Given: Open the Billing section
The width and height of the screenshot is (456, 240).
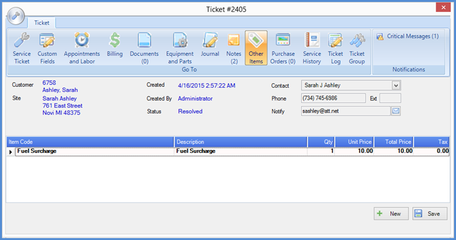Looking at the screenshot, I should pos(115,45).
